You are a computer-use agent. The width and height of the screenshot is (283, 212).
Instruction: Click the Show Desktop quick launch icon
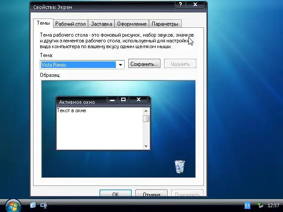[x=44, y=205]
